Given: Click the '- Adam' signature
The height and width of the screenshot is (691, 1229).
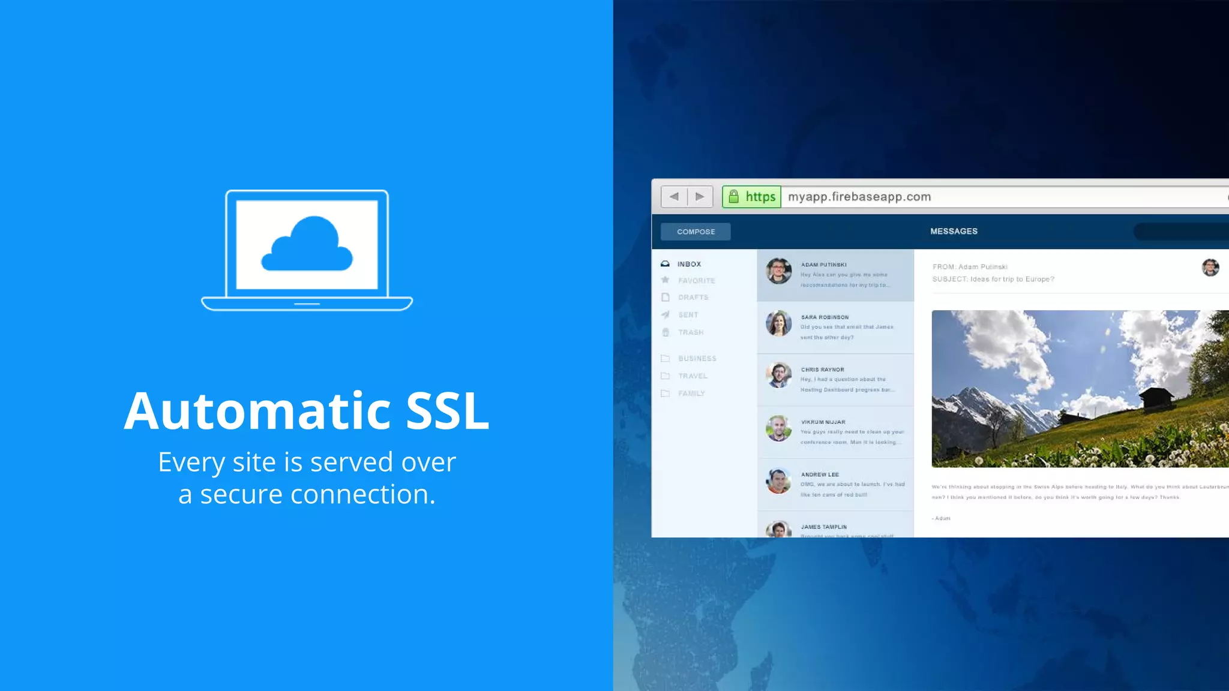Looking at the screenshot, I should [941, 518].
